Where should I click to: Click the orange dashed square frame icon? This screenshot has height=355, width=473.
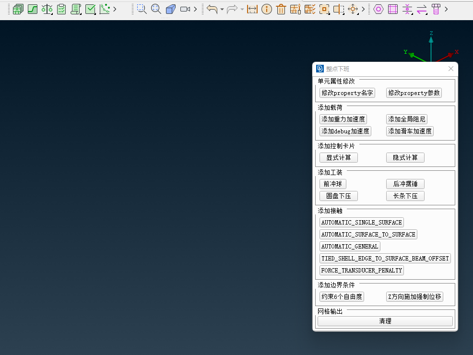324,9
